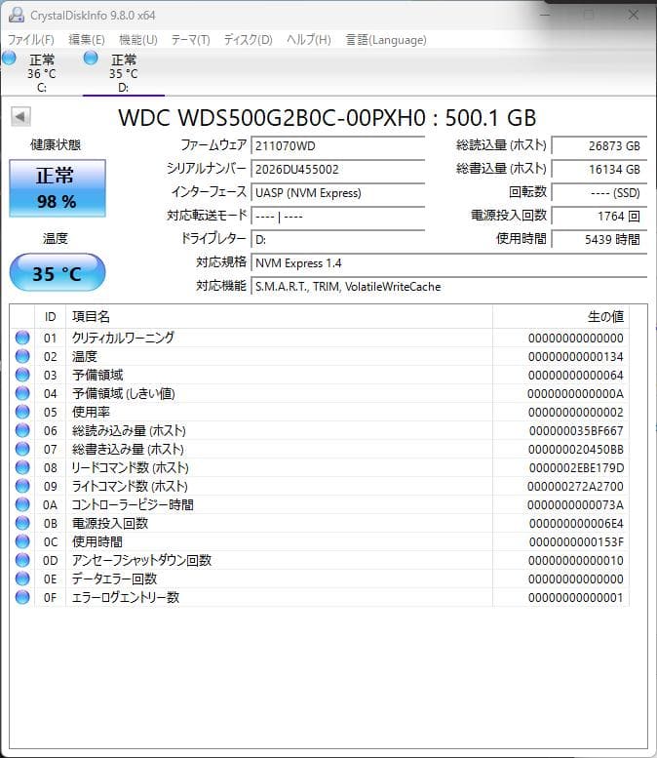This screenshot has height=758, width=657.
Task: Open the ディスク(D) menu
Action: coord(248,40)
